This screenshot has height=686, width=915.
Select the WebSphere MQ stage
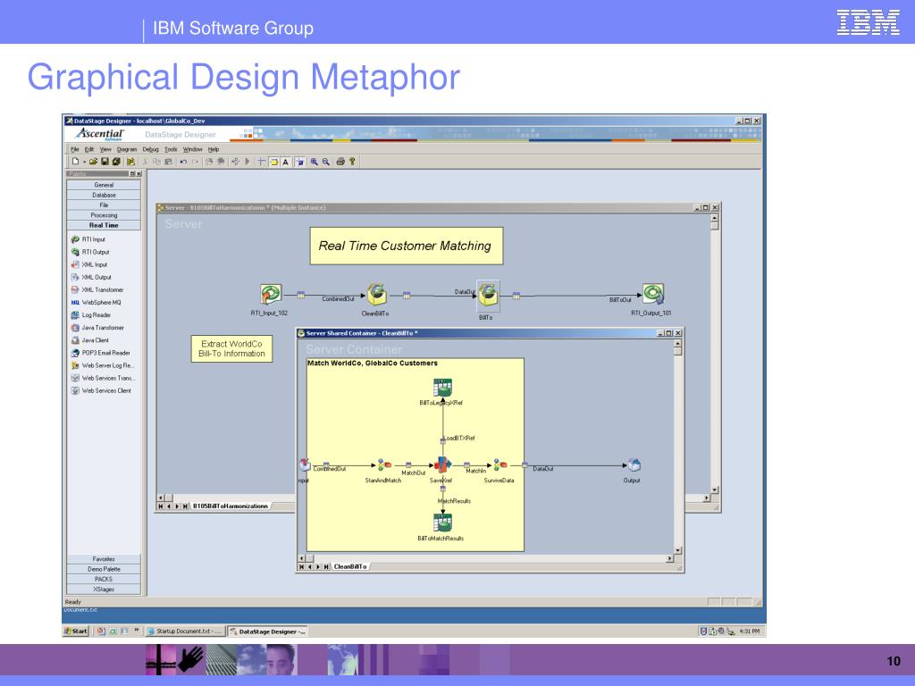(x=96, y=303)
